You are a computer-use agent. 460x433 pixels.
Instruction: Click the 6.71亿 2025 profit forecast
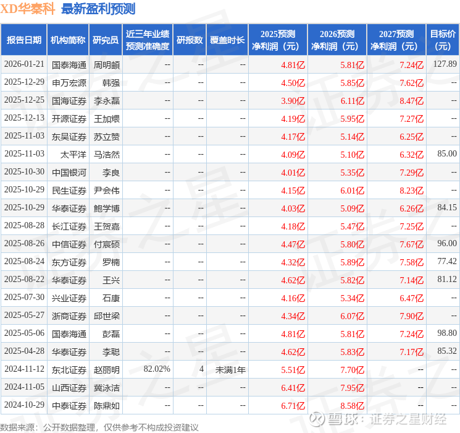(x=293, y=406)
